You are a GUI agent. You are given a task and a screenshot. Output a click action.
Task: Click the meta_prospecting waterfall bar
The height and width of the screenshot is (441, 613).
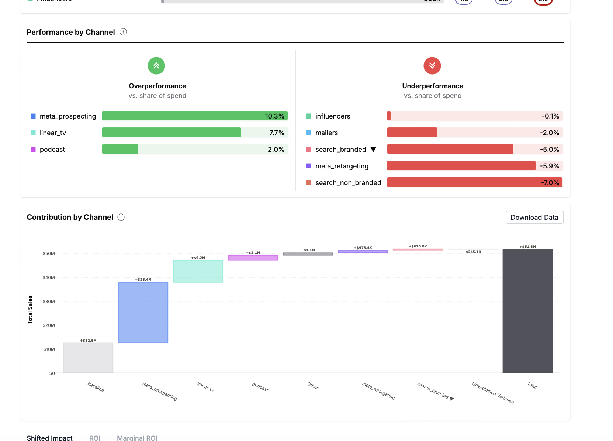pyautogui.click(x=143, y=312)
